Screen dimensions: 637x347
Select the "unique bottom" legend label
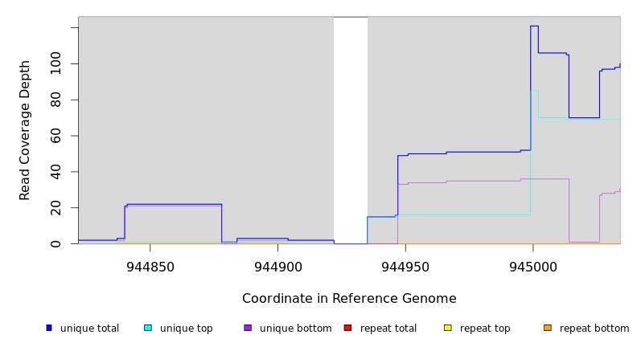click(x=295, y=329)
